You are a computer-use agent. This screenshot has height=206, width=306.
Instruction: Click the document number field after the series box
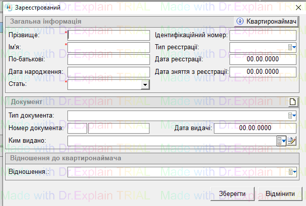pos(119,128)
